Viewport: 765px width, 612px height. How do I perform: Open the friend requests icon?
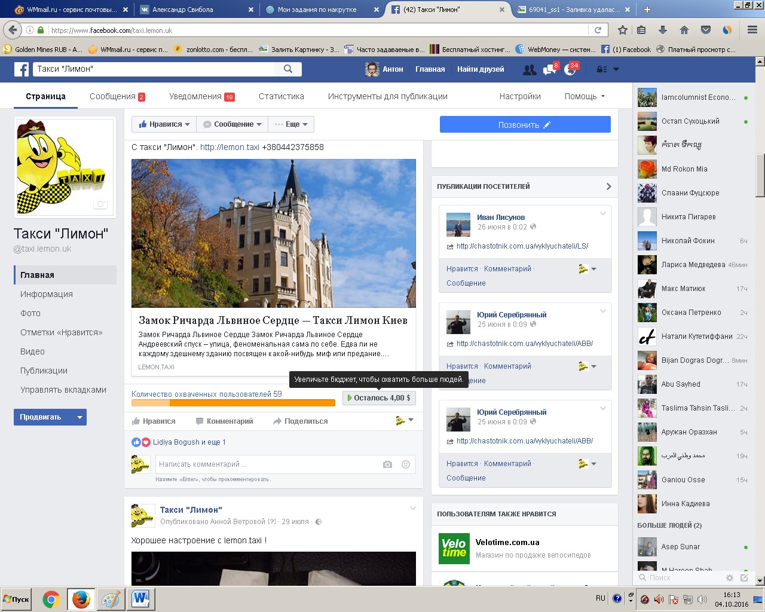coord(529,70)
